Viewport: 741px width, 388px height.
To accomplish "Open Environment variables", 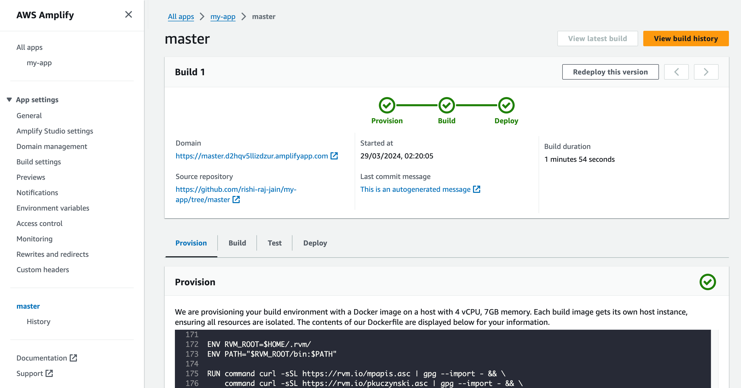I will [x=53, y=208].
